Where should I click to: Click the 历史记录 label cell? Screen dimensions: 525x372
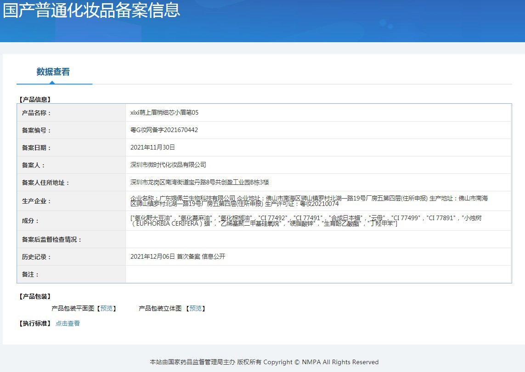click(x=71, y=257)
